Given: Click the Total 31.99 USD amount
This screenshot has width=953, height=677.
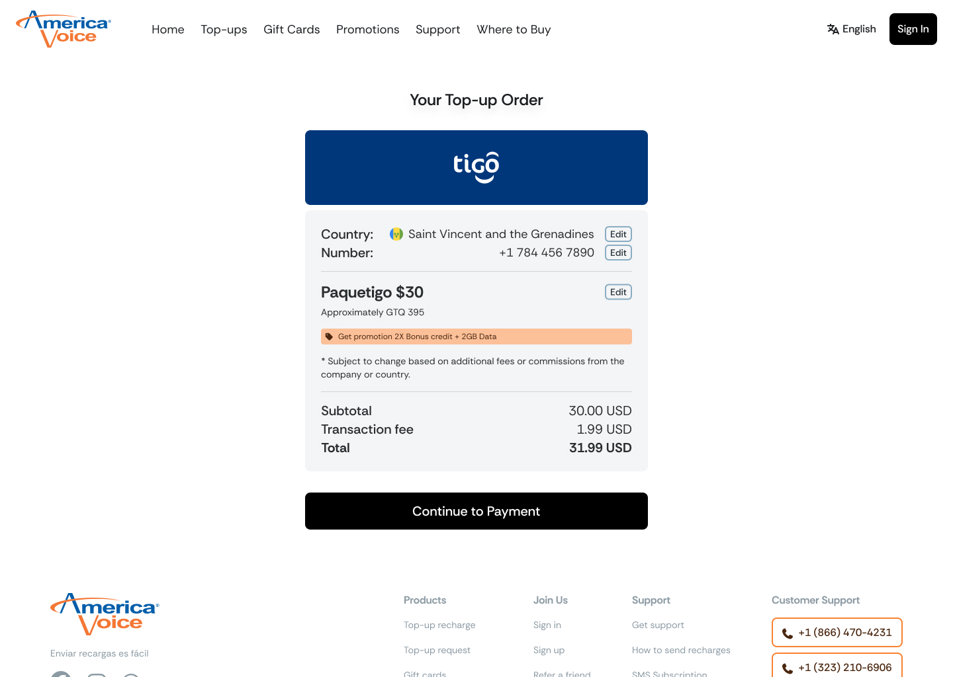Looking at the screenshot, I should [x=600, y=448].
